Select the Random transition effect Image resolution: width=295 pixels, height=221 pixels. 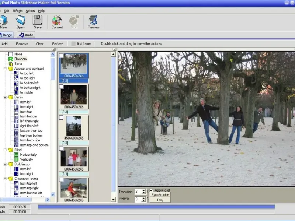pyautogui.click(x=21, y=59)
